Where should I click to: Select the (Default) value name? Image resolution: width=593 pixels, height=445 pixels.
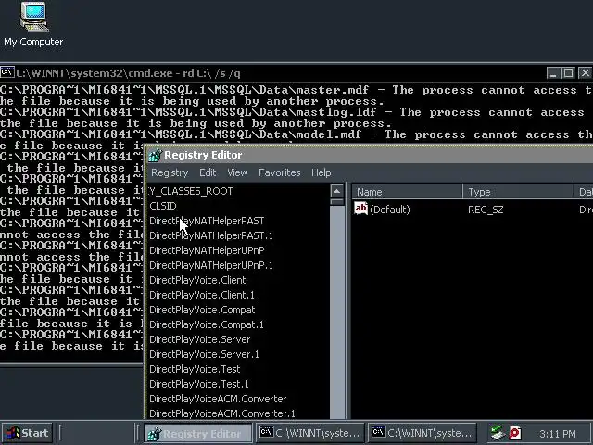click(390, 210)
